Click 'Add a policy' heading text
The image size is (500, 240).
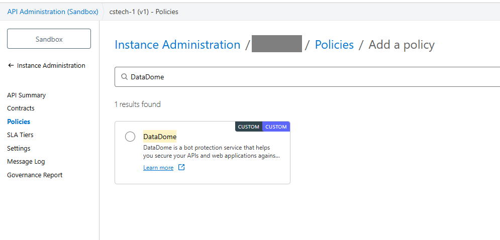click(x=402, y=45)
